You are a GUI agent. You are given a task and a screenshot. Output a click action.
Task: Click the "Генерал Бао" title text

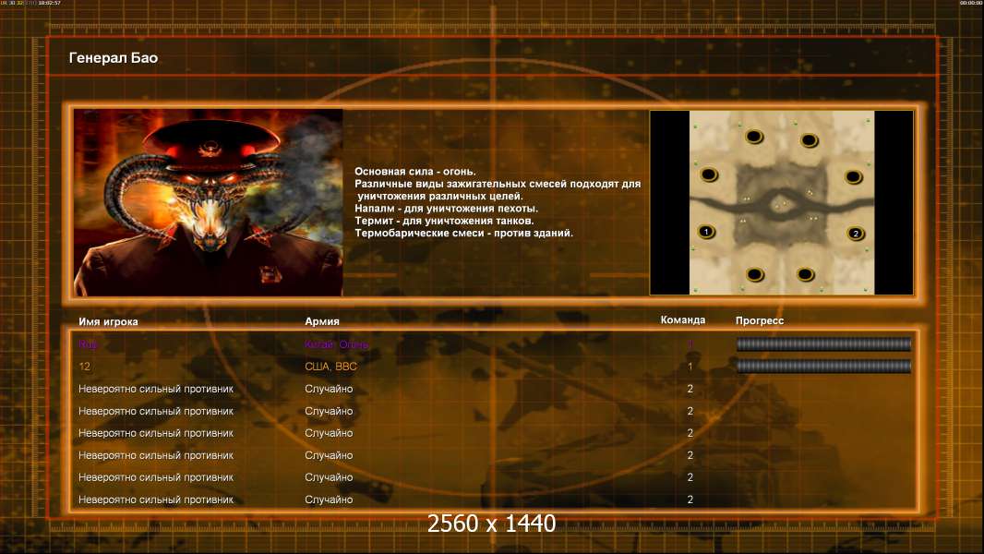[x=114, y=58]
